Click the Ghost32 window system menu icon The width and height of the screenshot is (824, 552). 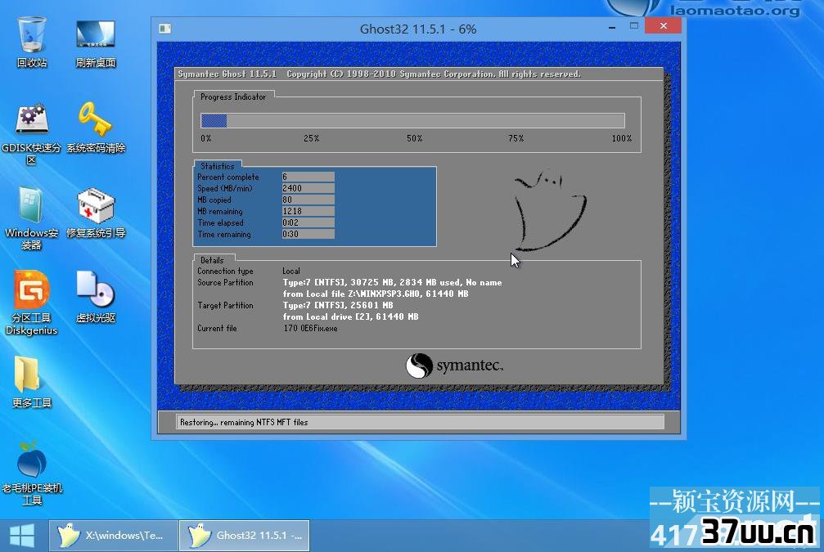coord(165,29)
